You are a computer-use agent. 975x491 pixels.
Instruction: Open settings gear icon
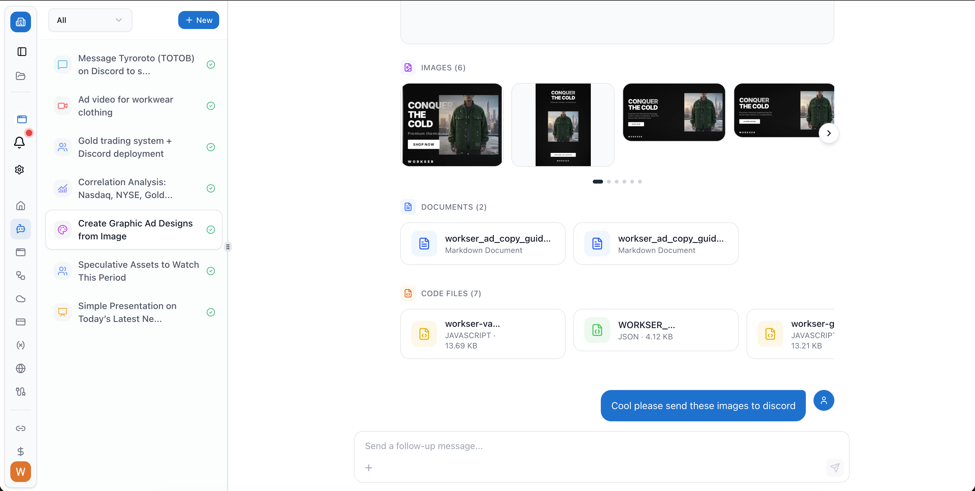coord(19,169)
